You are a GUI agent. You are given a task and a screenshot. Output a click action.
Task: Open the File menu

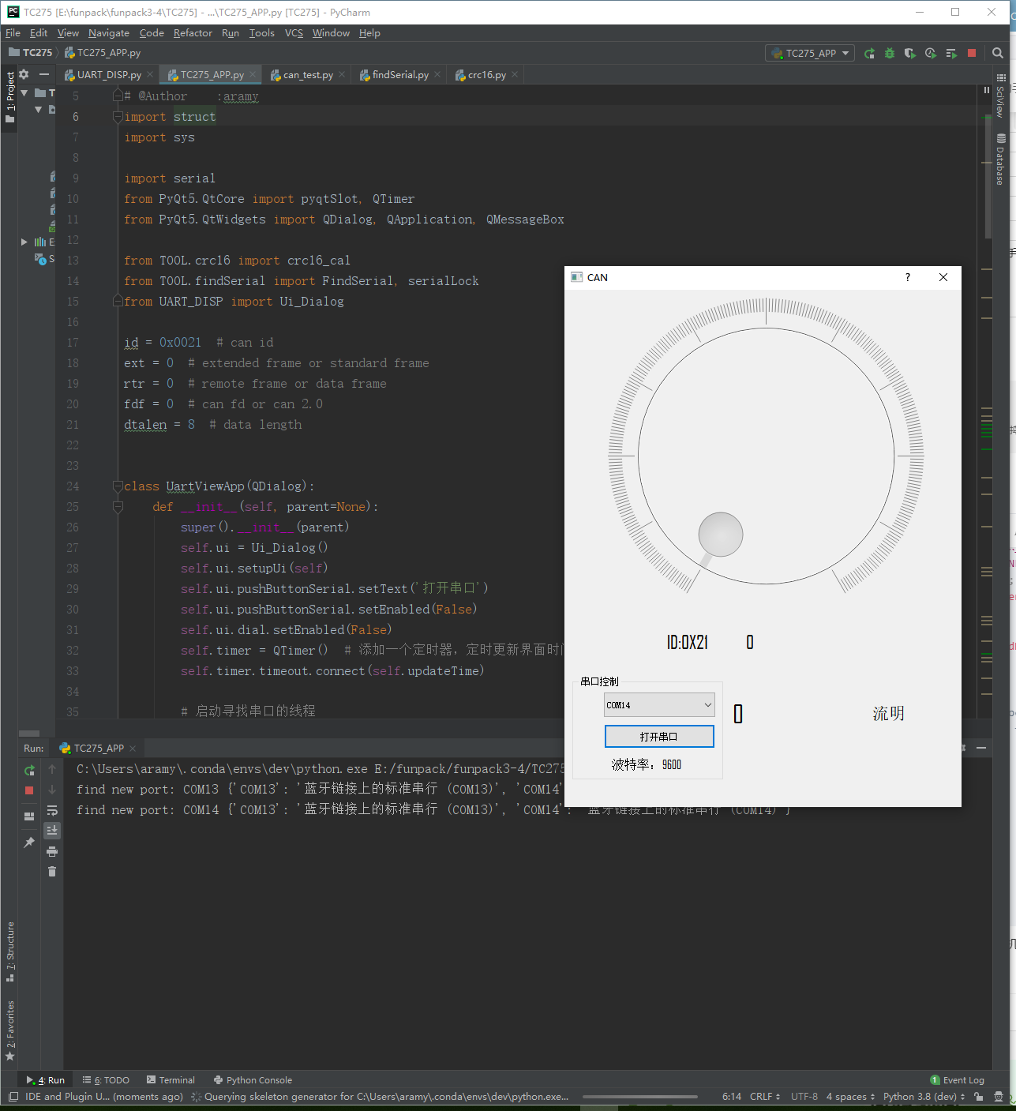coord(13,33)
